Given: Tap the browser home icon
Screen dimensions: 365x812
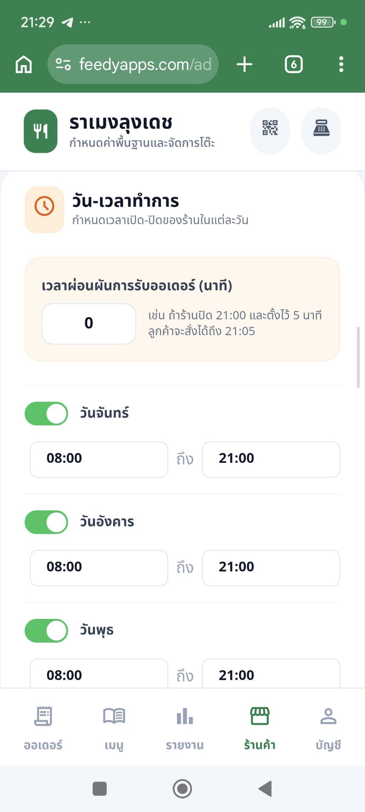Looking at the screenshot, I should pyautogui.click(x=24, y=65).
